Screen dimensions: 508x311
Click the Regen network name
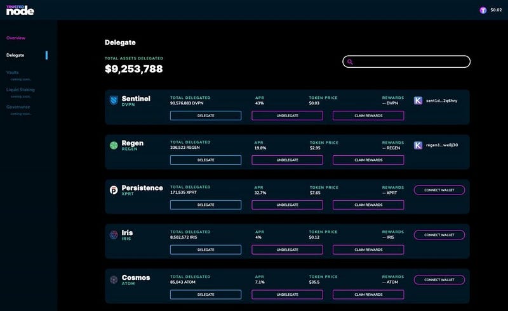tap(133, 143)
